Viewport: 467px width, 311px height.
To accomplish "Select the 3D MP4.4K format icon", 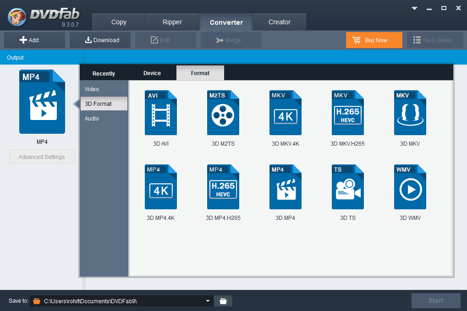I will pyautogui.click(x=161, y=186).
